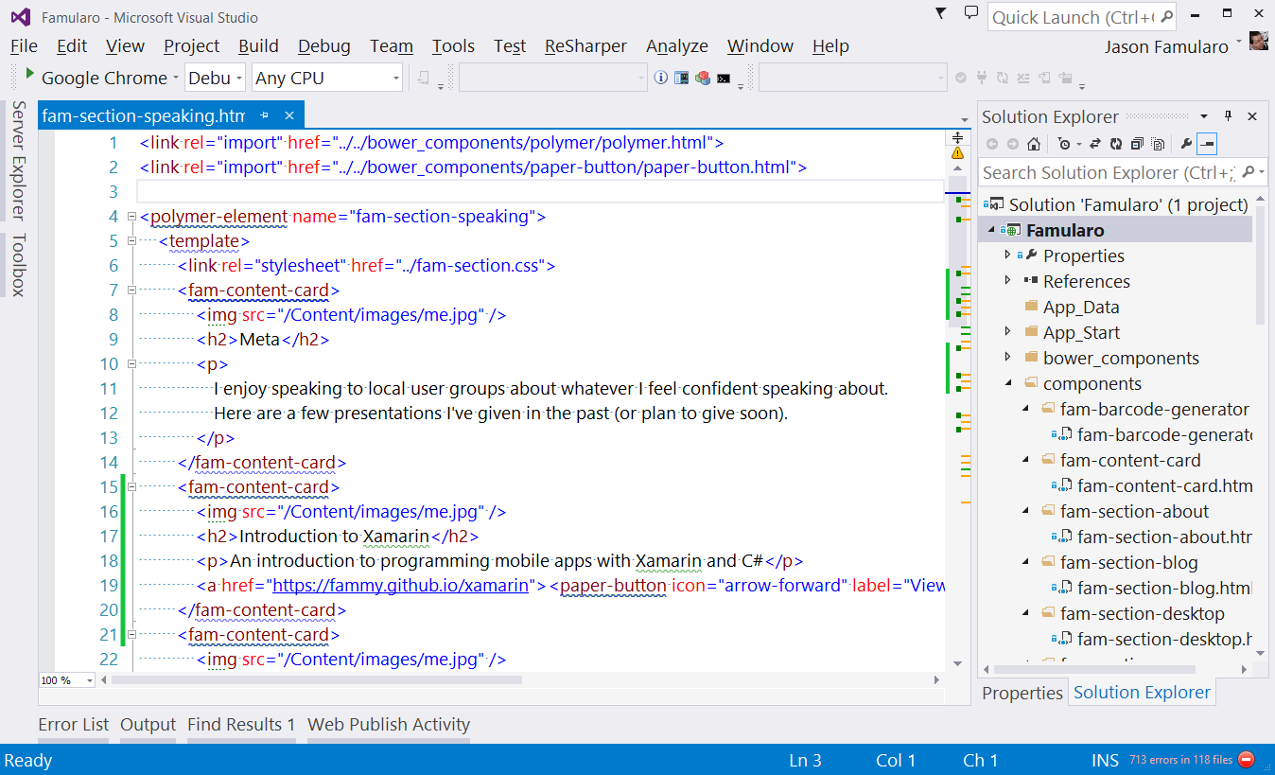Click Pending Changes Filter clock icon
This screenshot has height=775, width=1275.
(1067, 144)
